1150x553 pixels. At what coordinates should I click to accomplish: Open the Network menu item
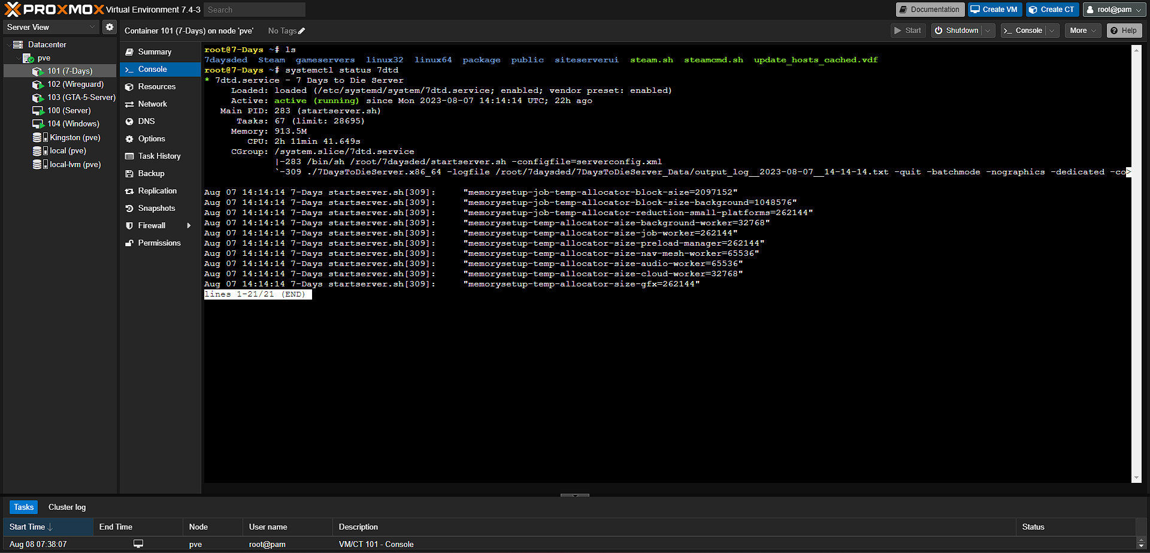(160, 104)
